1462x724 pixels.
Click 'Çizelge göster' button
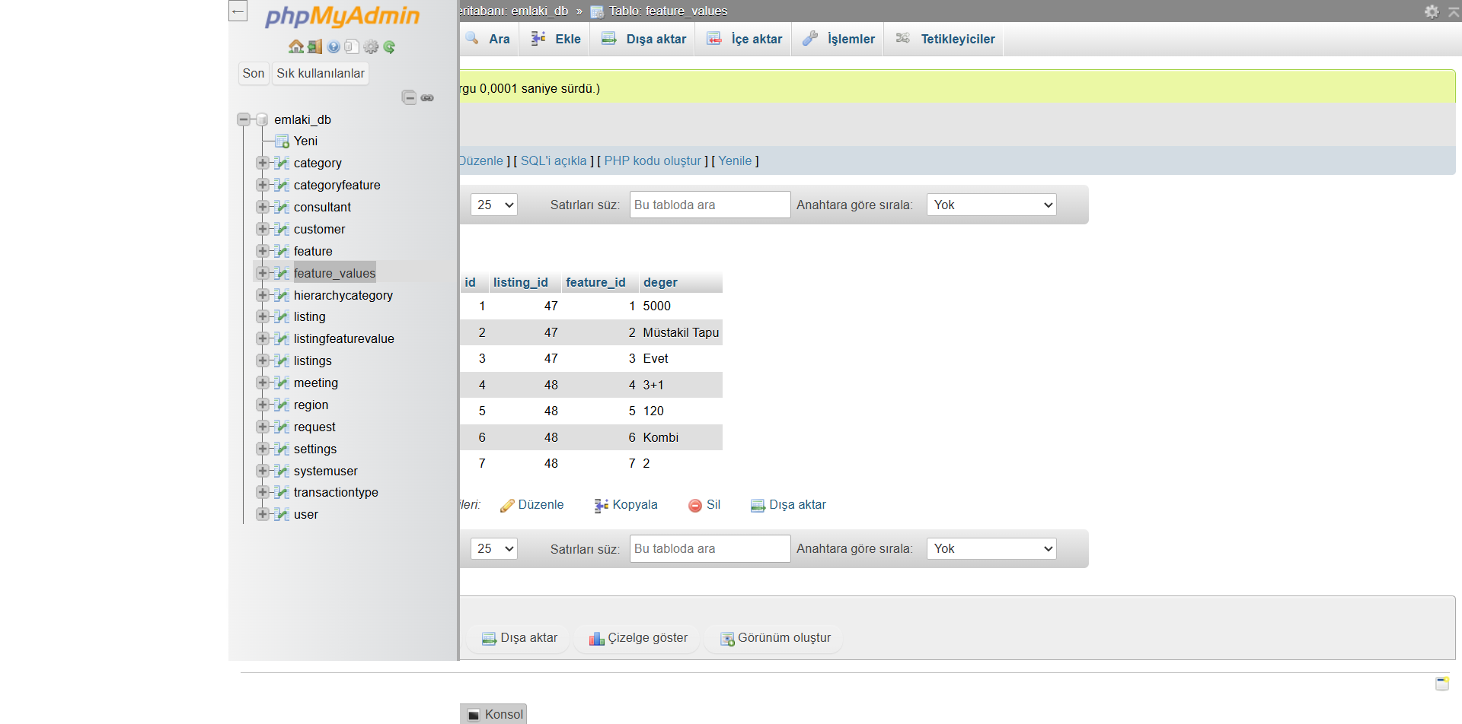pyautogui.click(x=638, y=638)
